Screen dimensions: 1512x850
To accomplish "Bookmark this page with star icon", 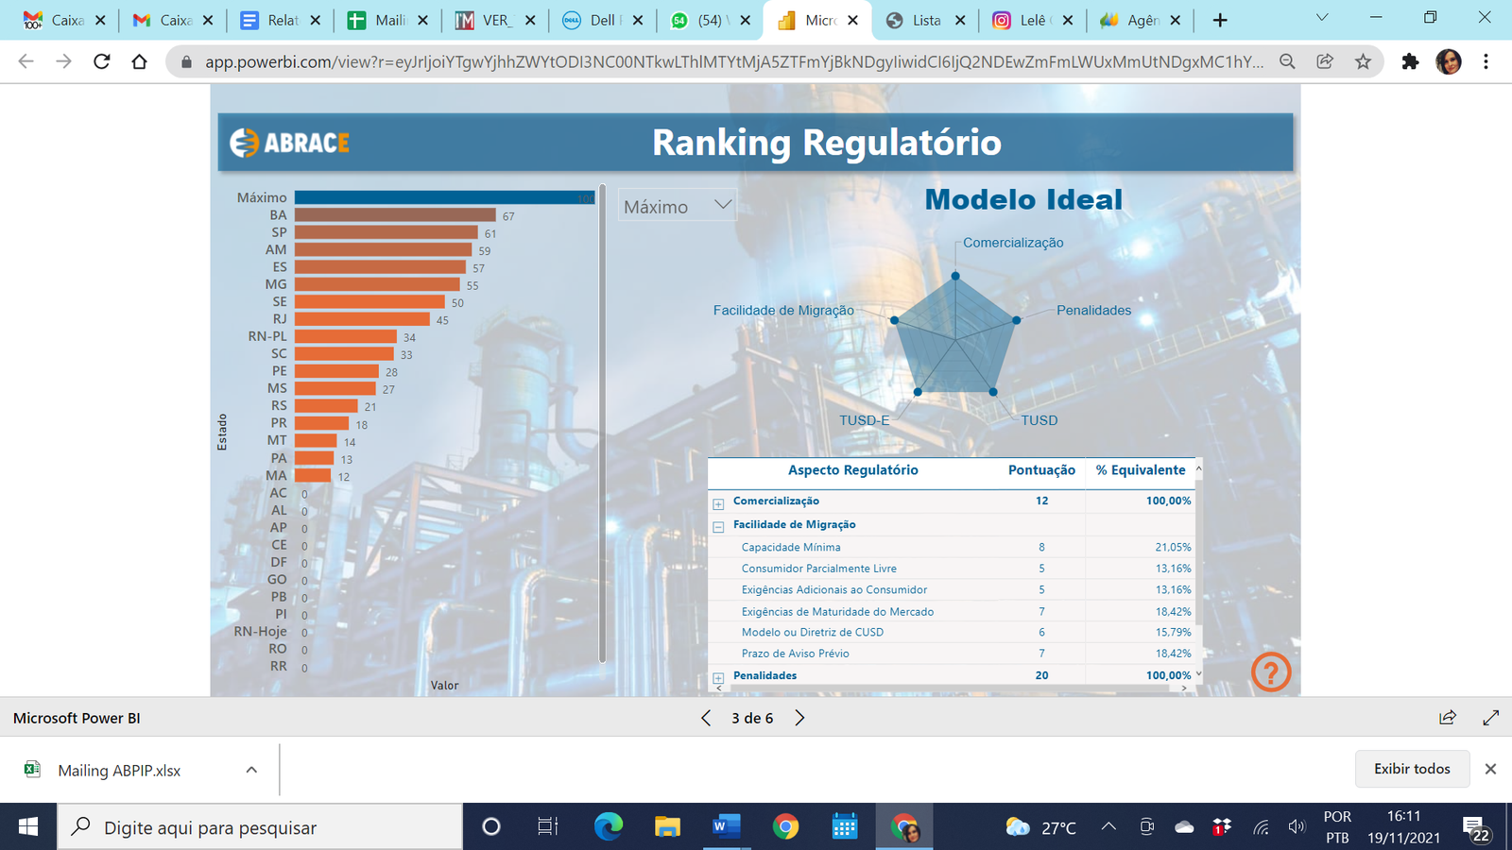I will click(1363, 61).
